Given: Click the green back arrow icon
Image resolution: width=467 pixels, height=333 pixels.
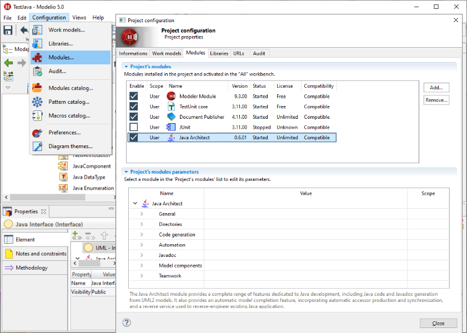Looking at the screenshot, I should (8, 63).
